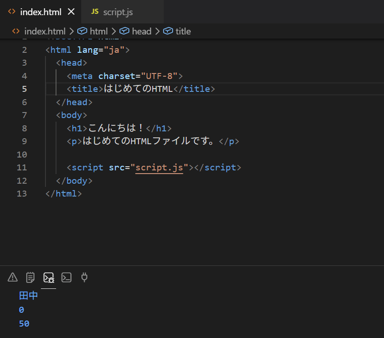This screenshot has width=384, height=338.
Task: Click the console output value 50
Action: click(x=24, y=324)
